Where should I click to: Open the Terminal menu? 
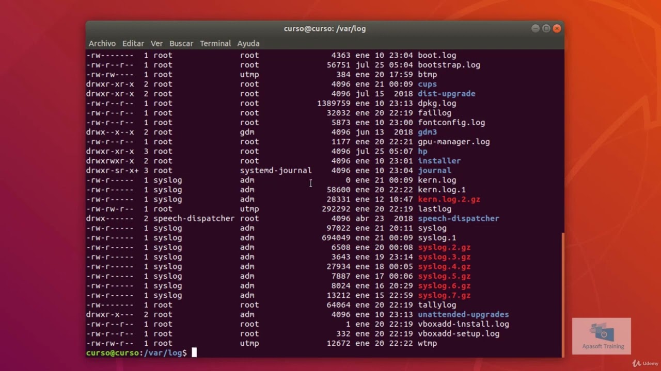pyautogui.click(x=215, y=43)
